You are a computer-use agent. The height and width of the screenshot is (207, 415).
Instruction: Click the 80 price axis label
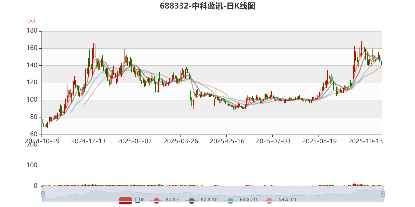34,117
